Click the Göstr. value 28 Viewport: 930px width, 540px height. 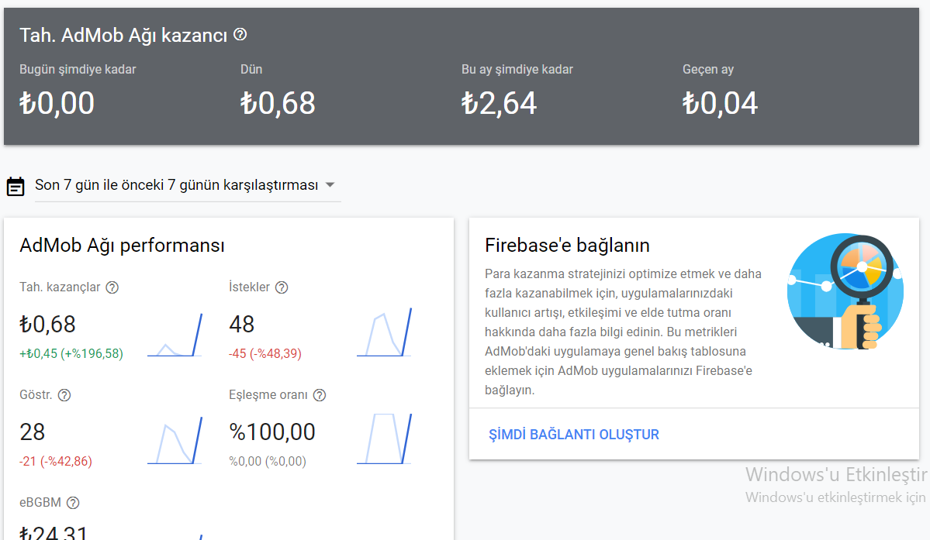tap(32, 432)
